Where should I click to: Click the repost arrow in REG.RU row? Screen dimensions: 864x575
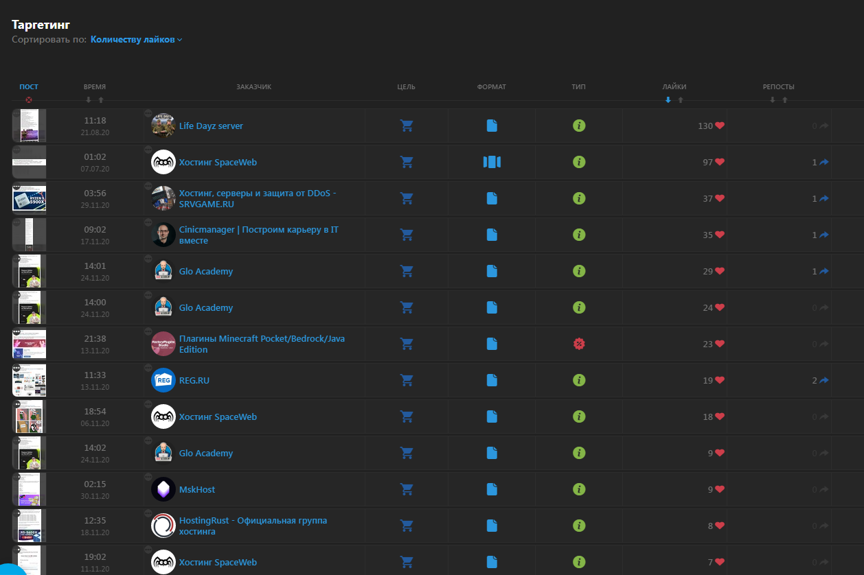click(824, 380)
